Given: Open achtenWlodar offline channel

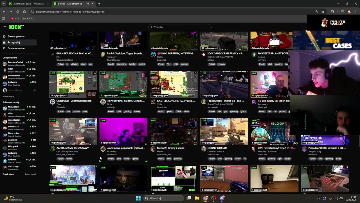Looking at the screenshot, I should click(19, 90).
